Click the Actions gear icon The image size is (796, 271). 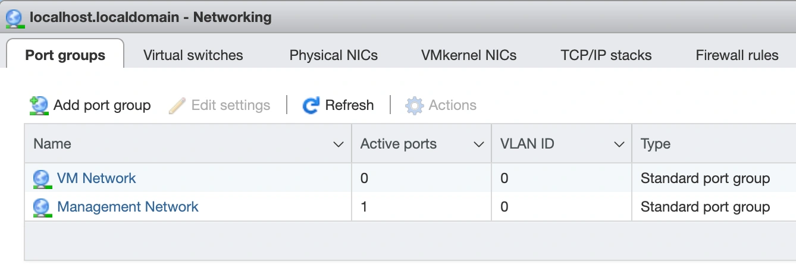click(x=414, y=106)
